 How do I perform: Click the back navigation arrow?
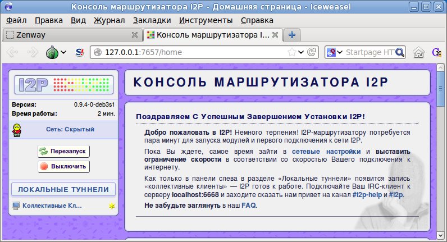tap(12, 52)
